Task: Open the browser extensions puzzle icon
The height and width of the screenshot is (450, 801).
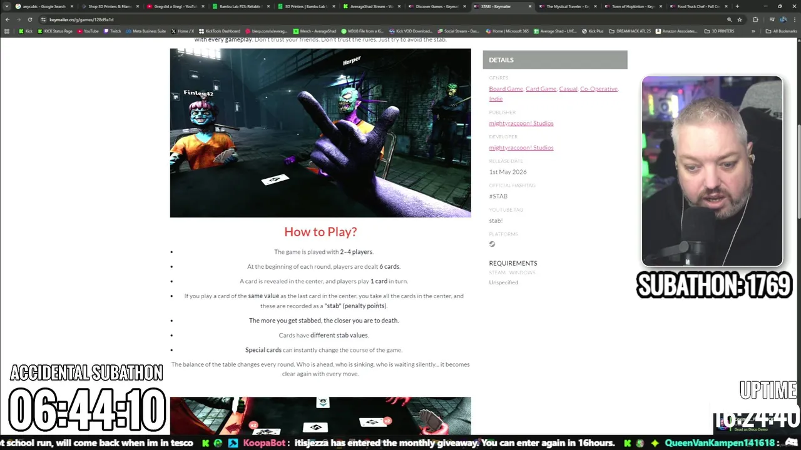Action: 755,19
